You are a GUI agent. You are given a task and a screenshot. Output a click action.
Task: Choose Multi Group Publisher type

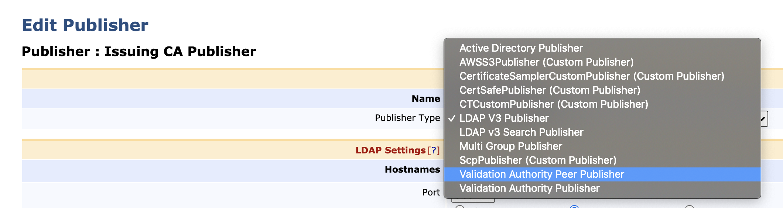point(510,146)
